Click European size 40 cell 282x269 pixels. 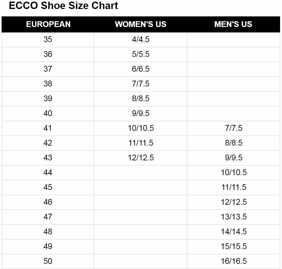coord(48,113)
